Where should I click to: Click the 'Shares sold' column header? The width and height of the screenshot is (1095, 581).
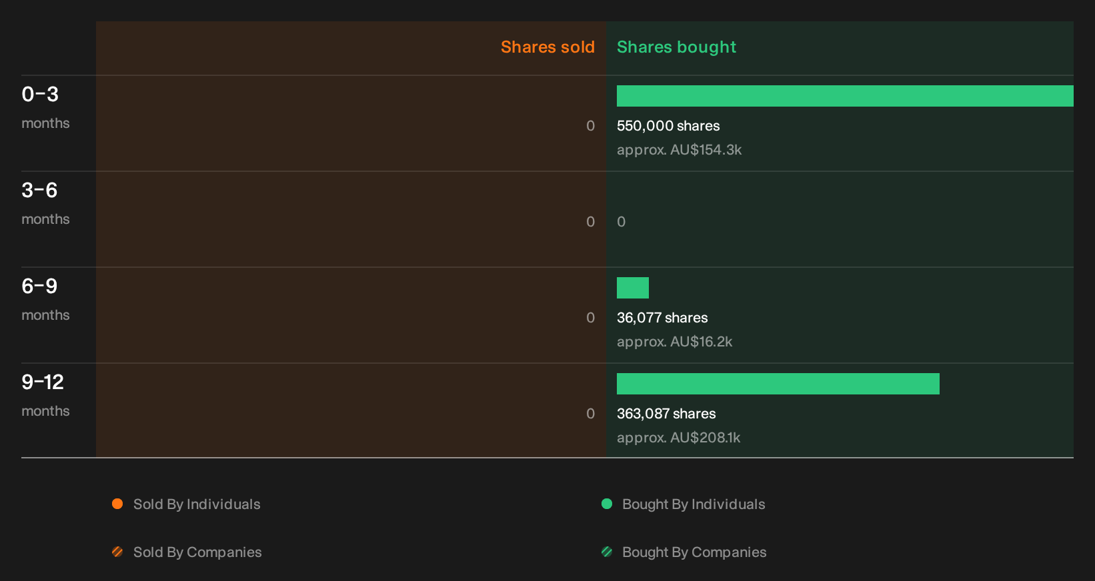(547, 47)
